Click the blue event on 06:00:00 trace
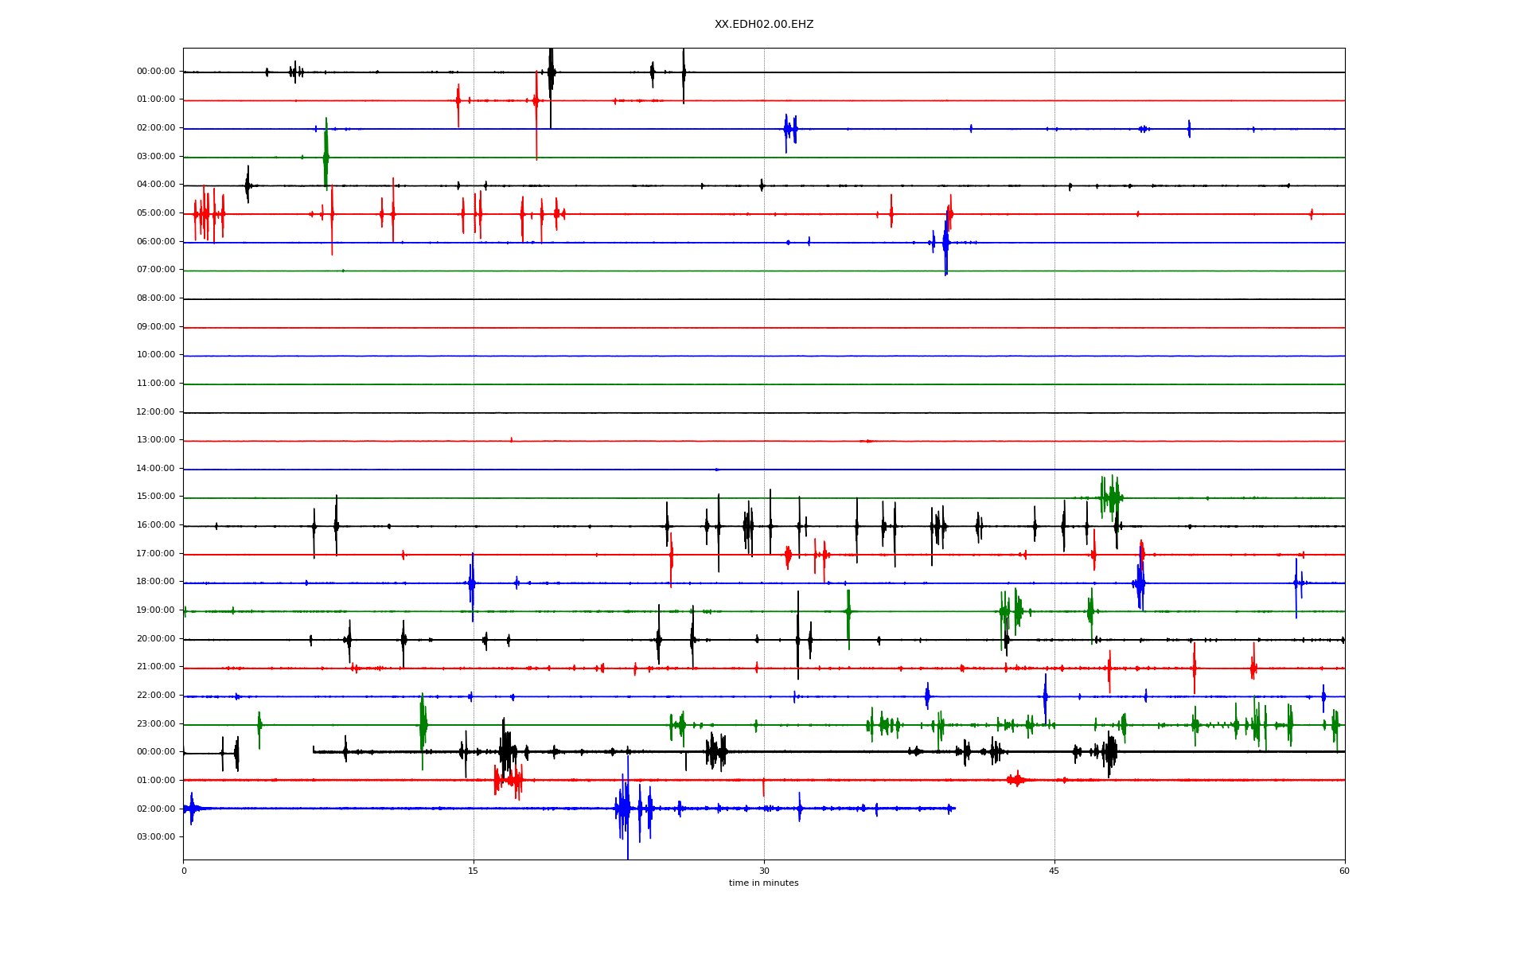 click(x=945, y=243)
